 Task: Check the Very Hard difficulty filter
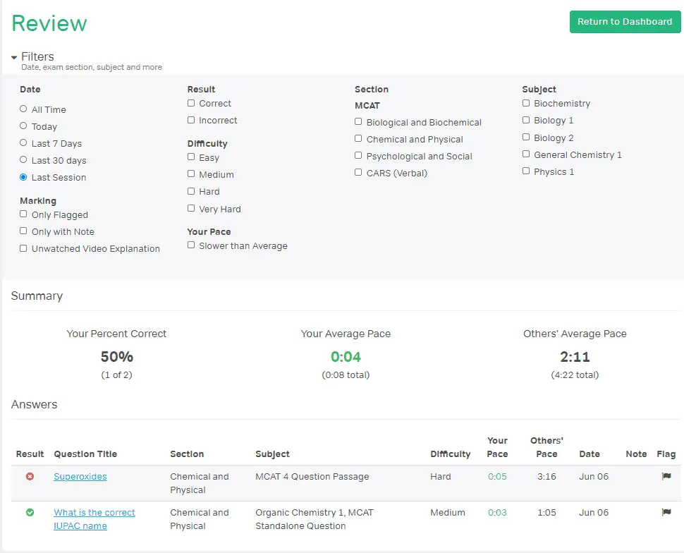point(191,209)
